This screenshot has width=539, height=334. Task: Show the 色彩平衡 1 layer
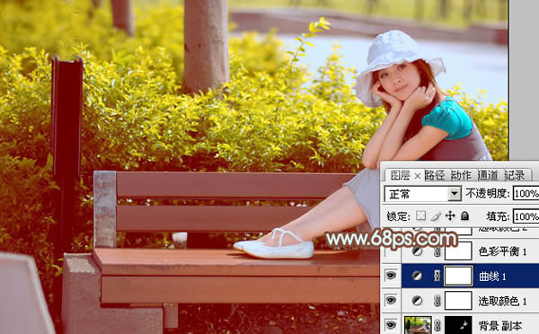[x=391, y=251]
